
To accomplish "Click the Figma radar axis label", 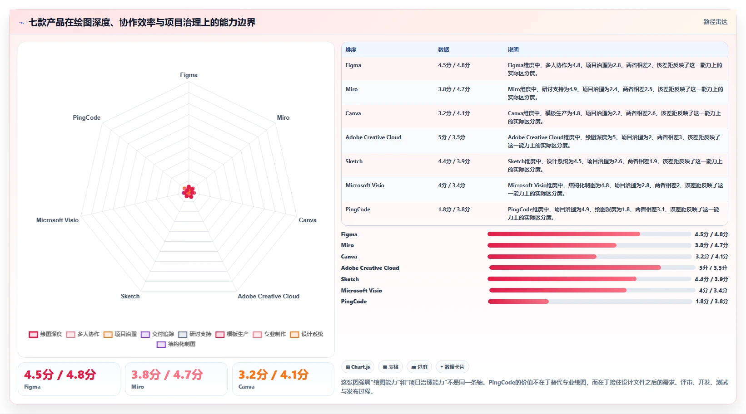I will [x=189, y=75].
